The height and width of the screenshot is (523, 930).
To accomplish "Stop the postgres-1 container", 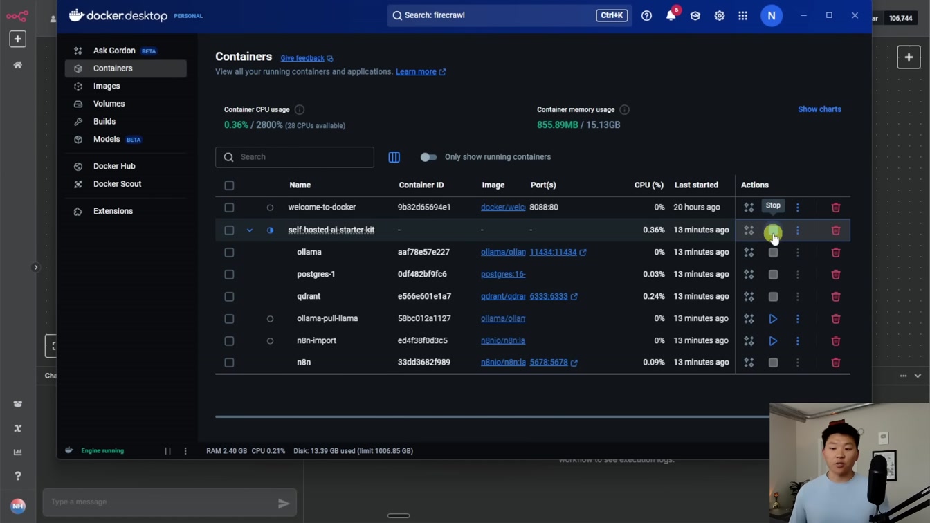I will click(x=773, y=275).
